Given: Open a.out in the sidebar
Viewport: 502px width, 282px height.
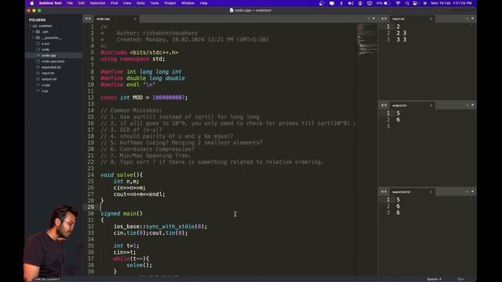Looking at the screenshot, I should 45,44.
